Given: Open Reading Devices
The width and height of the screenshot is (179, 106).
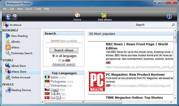Looking at the screenshot, I should (x=21, y=90).
